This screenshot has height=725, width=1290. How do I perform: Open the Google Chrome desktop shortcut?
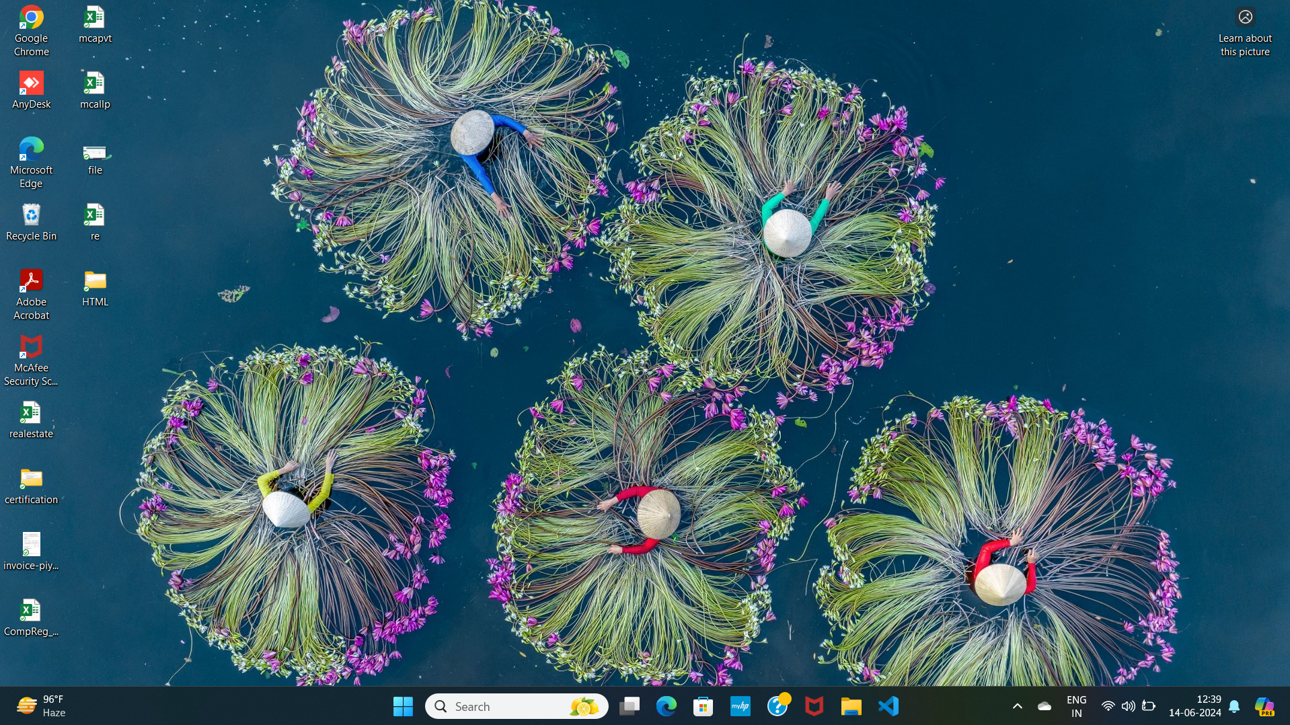tap(32, 30)
